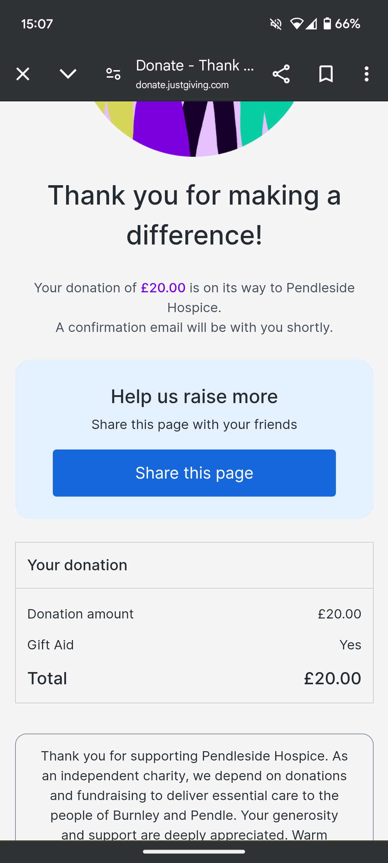Tap the muted sound status icon

276,24
